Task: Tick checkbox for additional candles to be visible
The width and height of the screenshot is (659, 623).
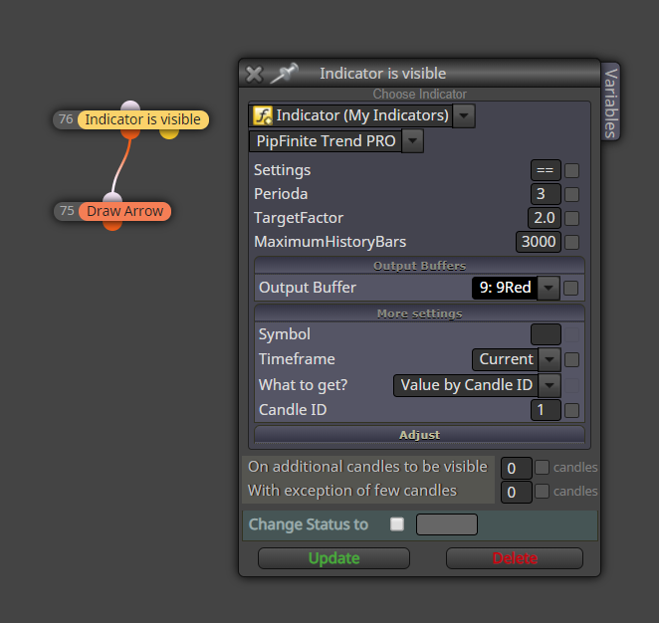Action: tap(542, 467)
